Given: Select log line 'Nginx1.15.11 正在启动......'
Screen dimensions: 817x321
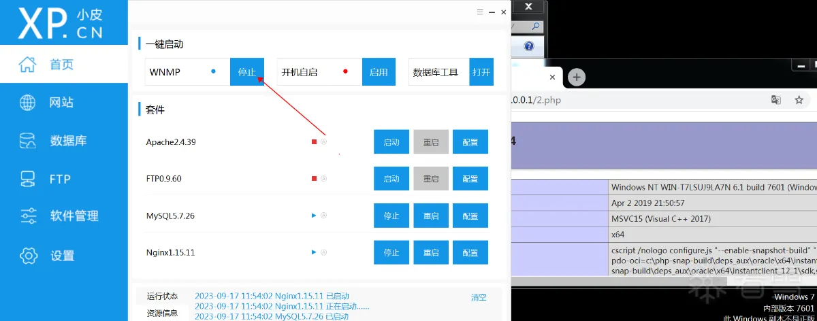Looking at the screenshot, I should [x=282, y=307].
